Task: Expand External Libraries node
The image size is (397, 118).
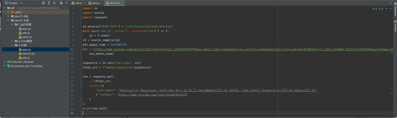Action: (4, 62)
